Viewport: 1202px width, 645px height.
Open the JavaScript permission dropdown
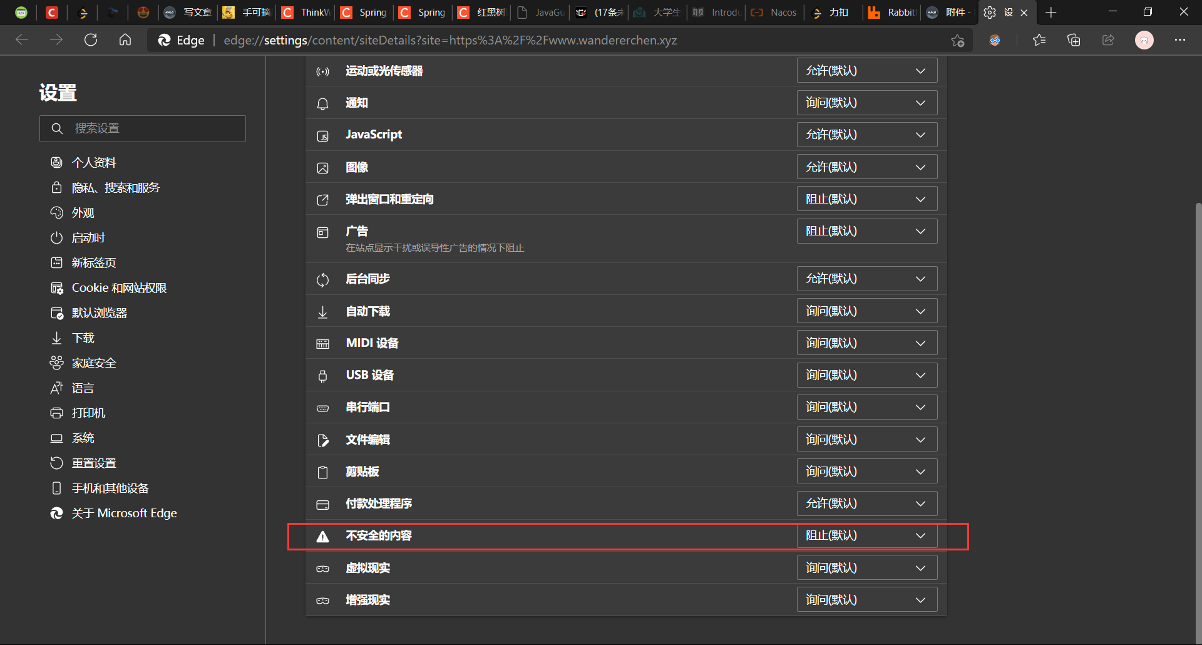click(866, 135)
